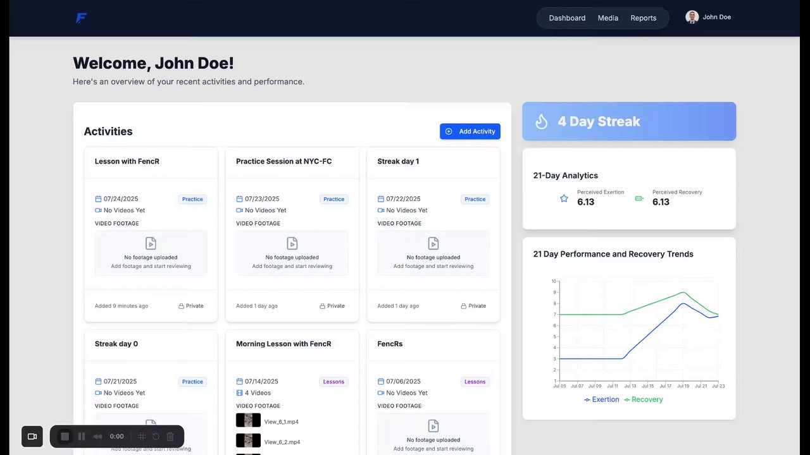Click upload footage area in Streak day 1
This screenshot has height=455, width=810.
pyautogui.click(x=433, y=253)
